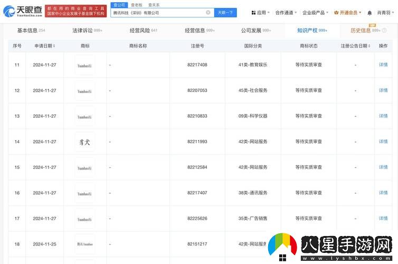Open the 公司发展 tab
This screenshot has height=264, width=398.
tap(256, 31)
